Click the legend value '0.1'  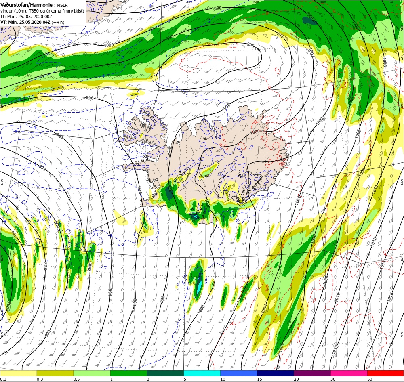(2, 379)
